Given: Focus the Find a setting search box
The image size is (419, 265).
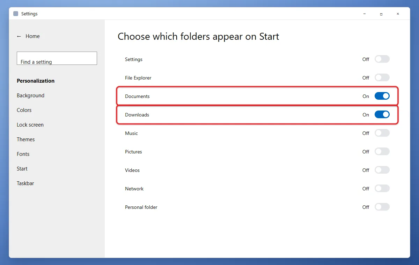Looking at the screenshot, I should [57, 58].
